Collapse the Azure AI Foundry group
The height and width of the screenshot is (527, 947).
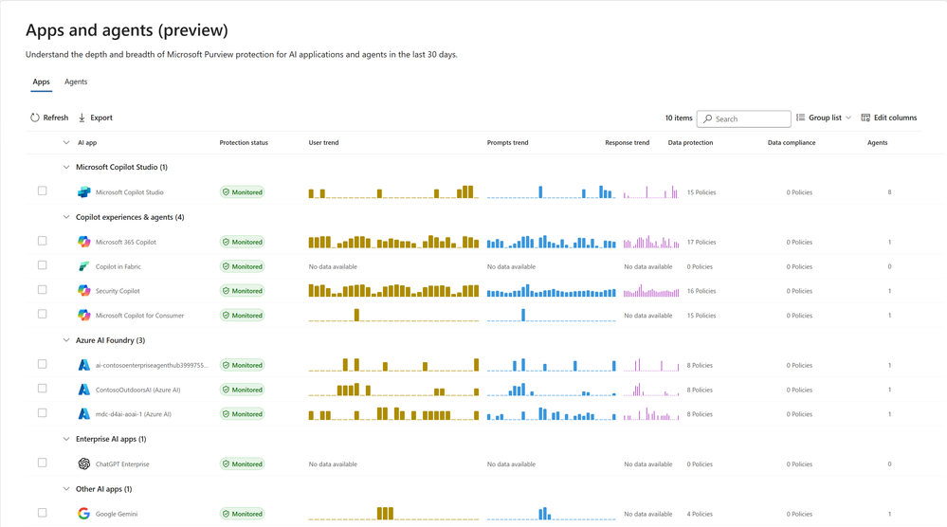[66, 340]
